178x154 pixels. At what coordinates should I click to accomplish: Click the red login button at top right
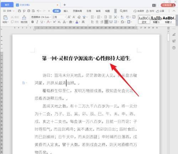point(168,5)
